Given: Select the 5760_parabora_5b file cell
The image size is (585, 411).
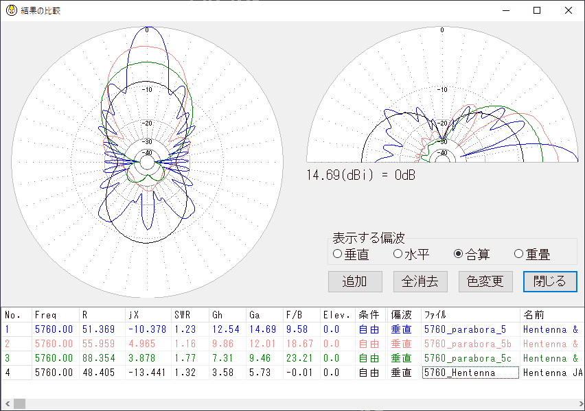Looking at the screenshot, I should [468, 344].
